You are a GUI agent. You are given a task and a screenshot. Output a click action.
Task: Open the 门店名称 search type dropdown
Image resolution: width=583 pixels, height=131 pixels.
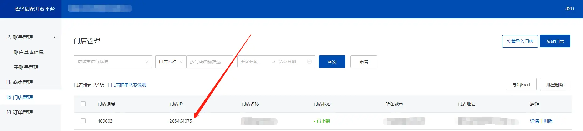171,62
